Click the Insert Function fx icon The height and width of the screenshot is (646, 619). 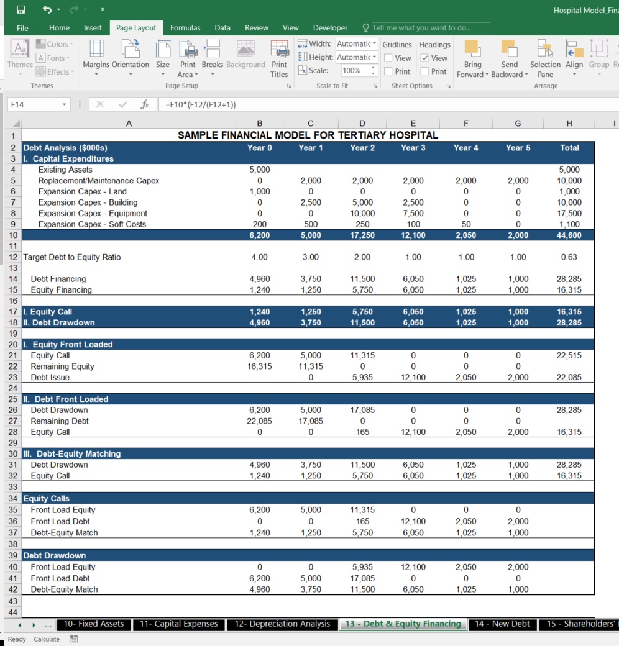point(145,104)
